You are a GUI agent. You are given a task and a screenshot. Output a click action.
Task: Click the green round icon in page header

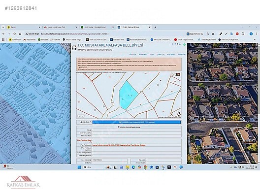tap(184, 44)
